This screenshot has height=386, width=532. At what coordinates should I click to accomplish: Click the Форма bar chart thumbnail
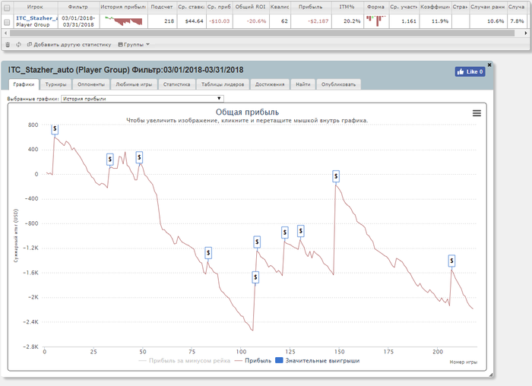tap(376, 21)
